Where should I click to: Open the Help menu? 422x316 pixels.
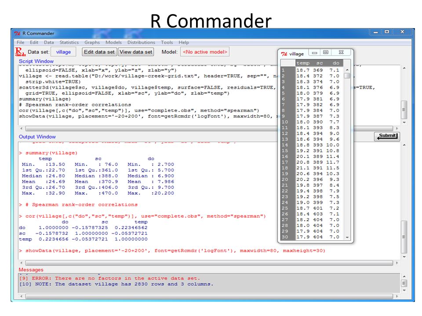(x=184, y=43)
